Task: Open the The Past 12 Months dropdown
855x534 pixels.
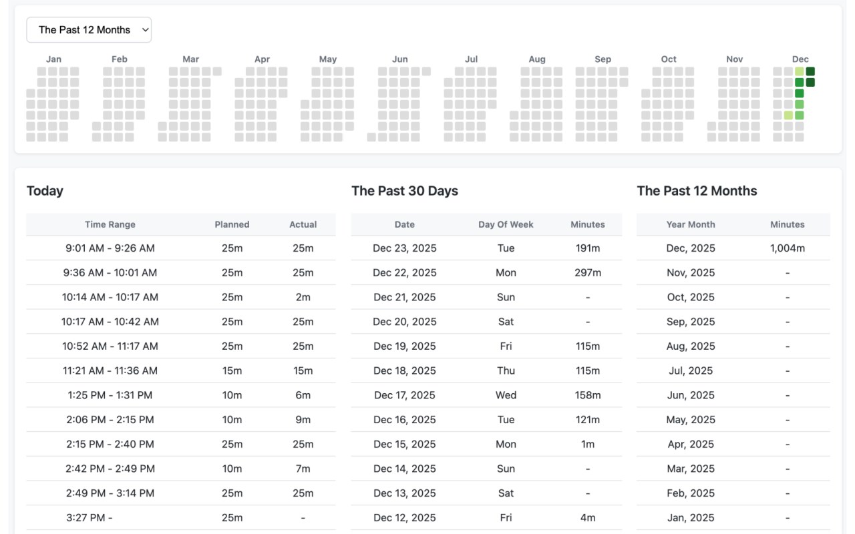Action: click(89, 30)
